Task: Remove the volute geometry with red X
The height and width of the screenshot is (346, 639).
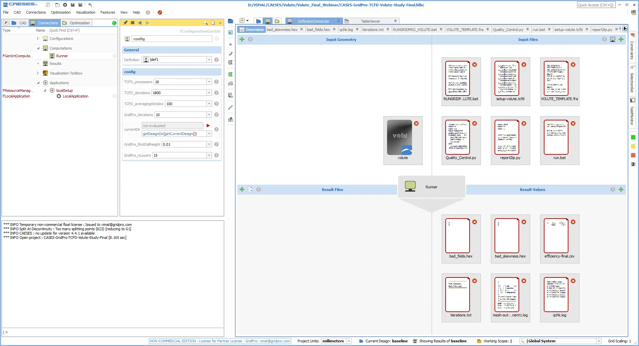Action: click(416, 123)
